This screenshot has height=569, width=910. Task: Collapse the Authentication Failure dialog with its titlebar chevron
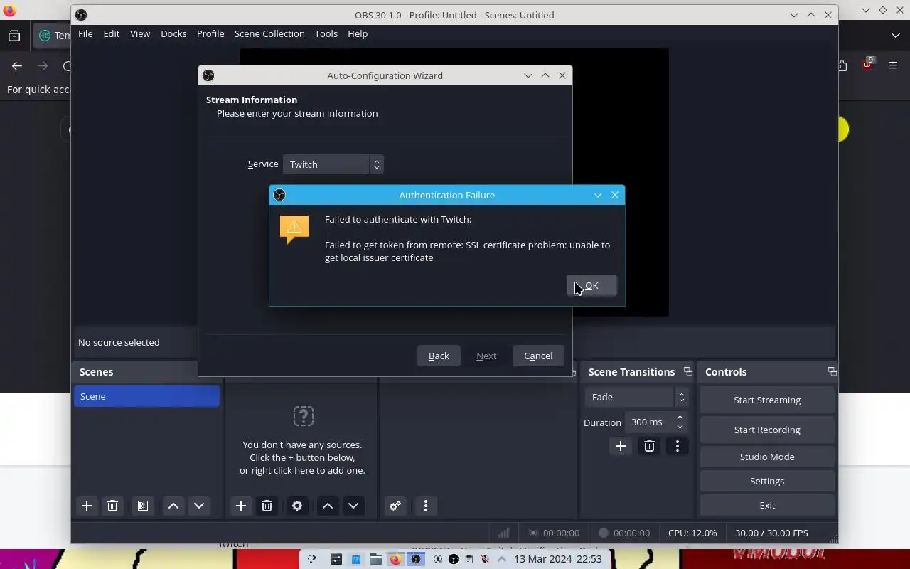598,195
